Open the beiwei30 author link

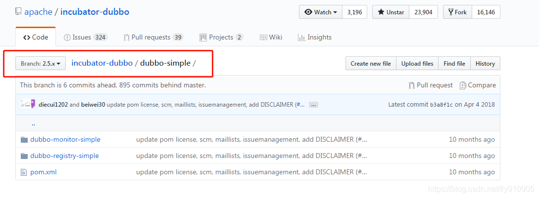pyautogui.click(x=93, y=105)
